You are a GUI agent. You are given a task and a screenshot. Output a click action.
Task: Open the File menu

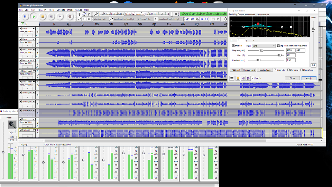pos(21,10)
